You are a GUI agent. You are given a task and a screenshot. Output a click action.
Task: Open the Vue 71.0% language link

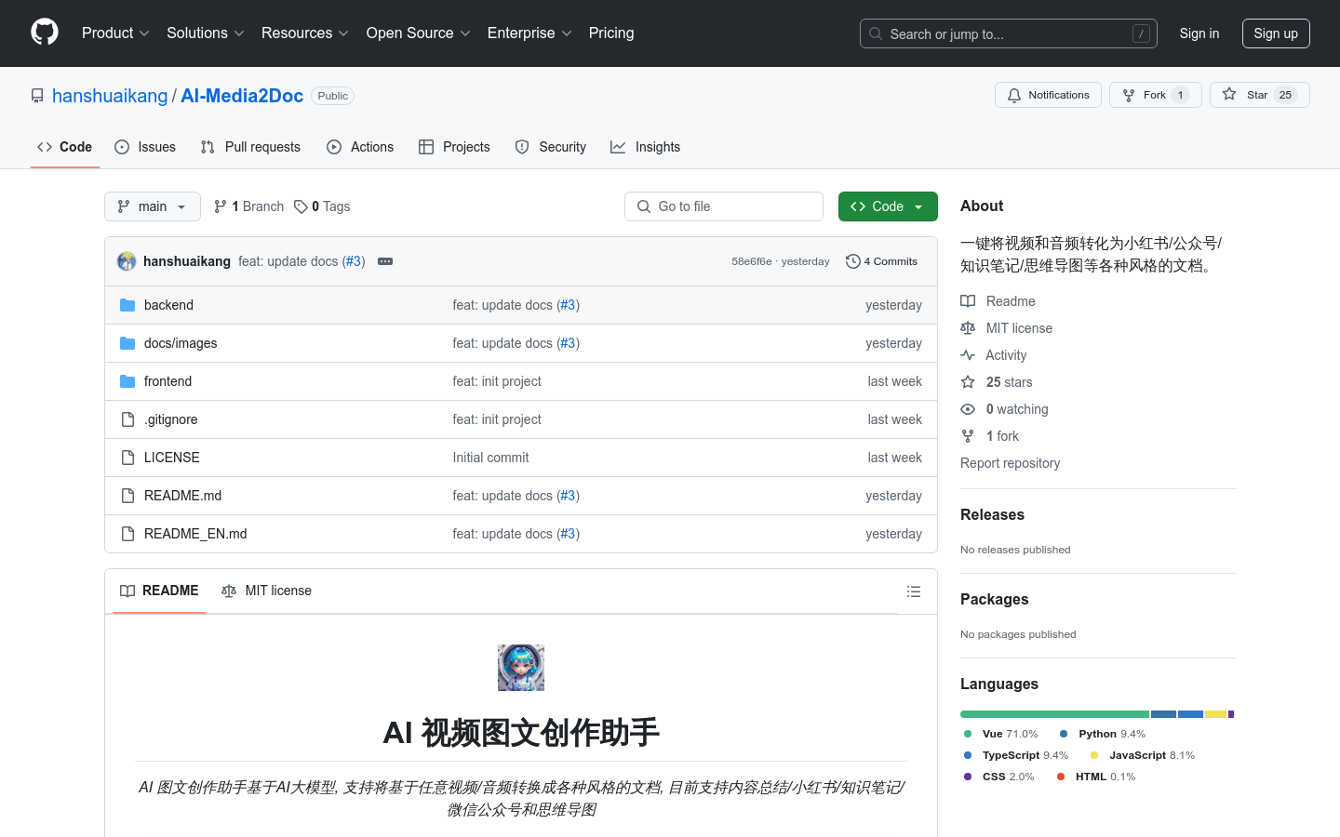click(1001, 734)
